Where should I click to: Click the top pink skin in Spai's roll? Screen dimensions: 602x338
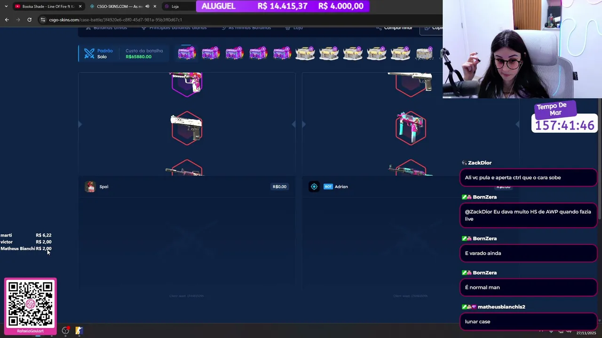tap(187, 84)
